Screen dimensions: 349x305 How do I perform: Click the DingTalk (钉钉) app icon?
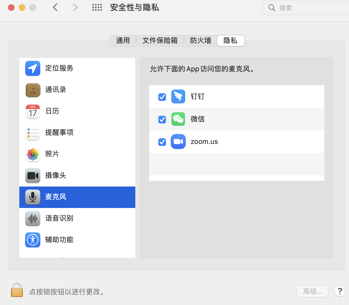178,96
